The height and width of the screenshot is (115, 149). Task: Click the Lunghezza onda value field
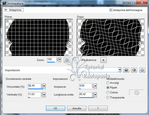pos(85,94)
